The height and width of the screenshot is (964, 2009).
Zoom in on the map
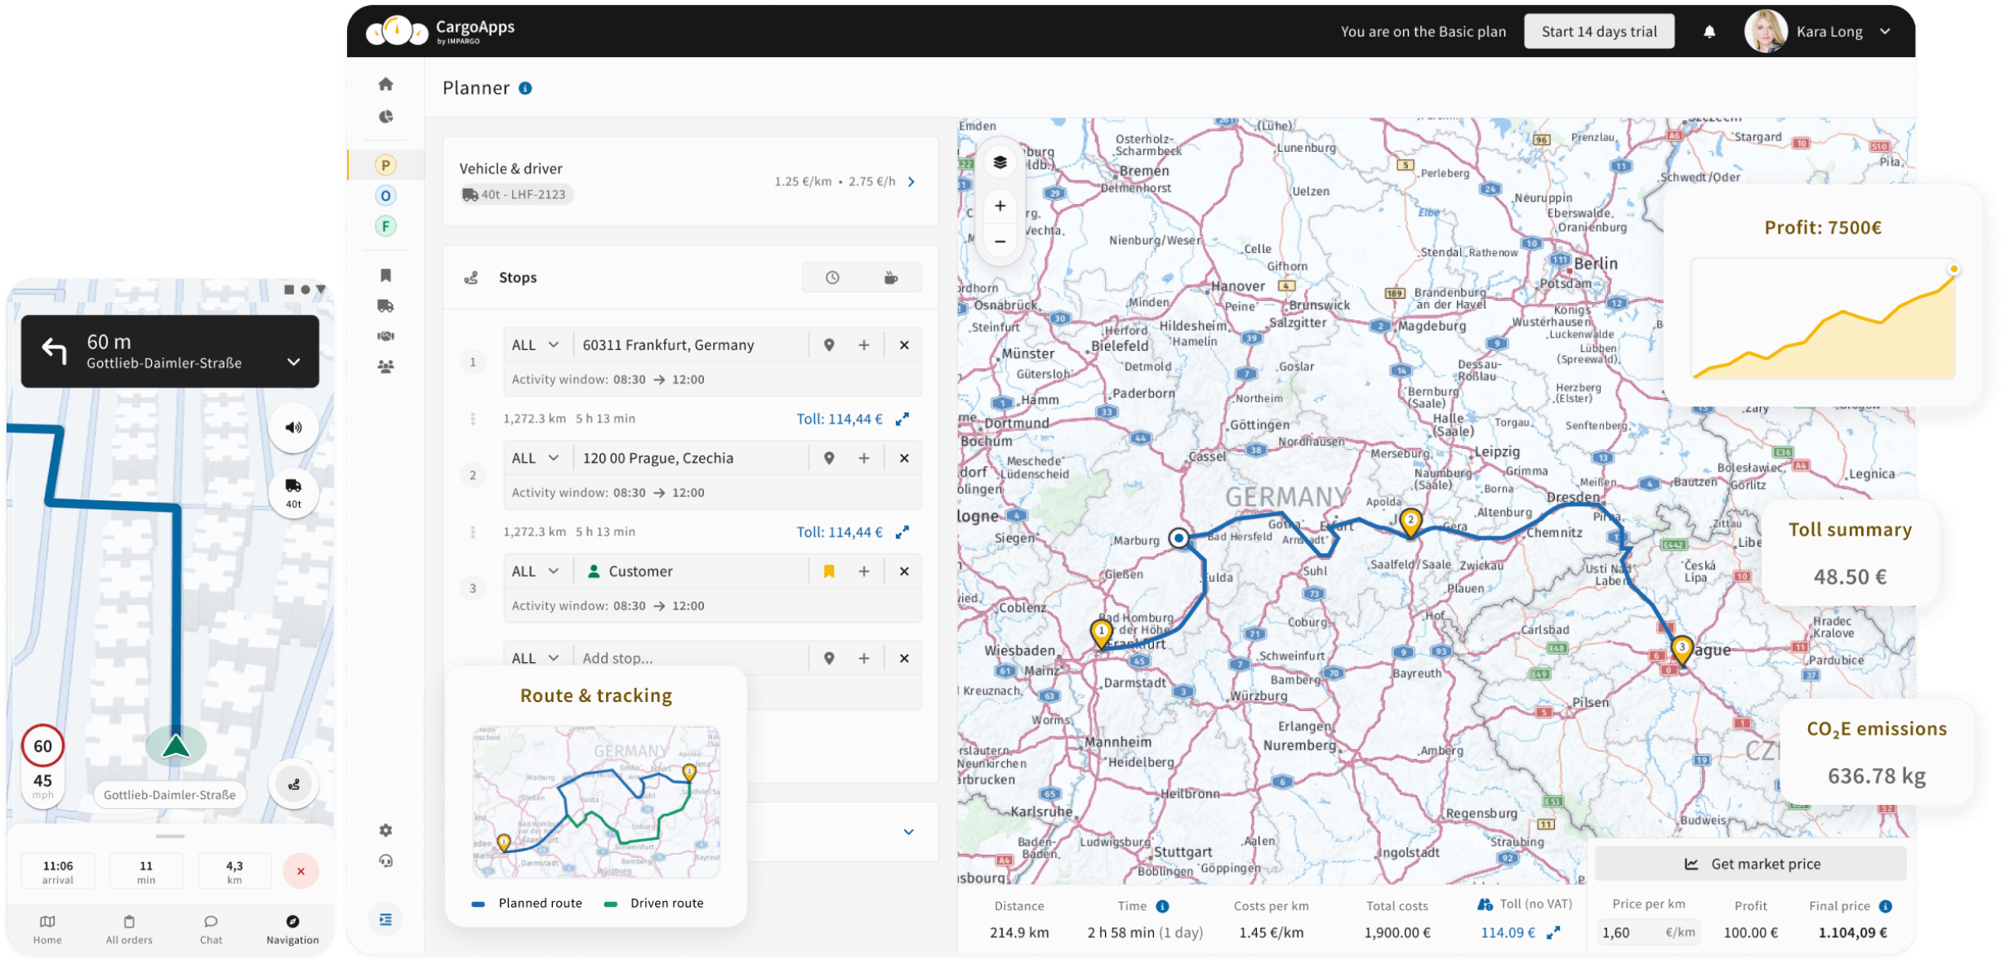(x=1000, y=206)
